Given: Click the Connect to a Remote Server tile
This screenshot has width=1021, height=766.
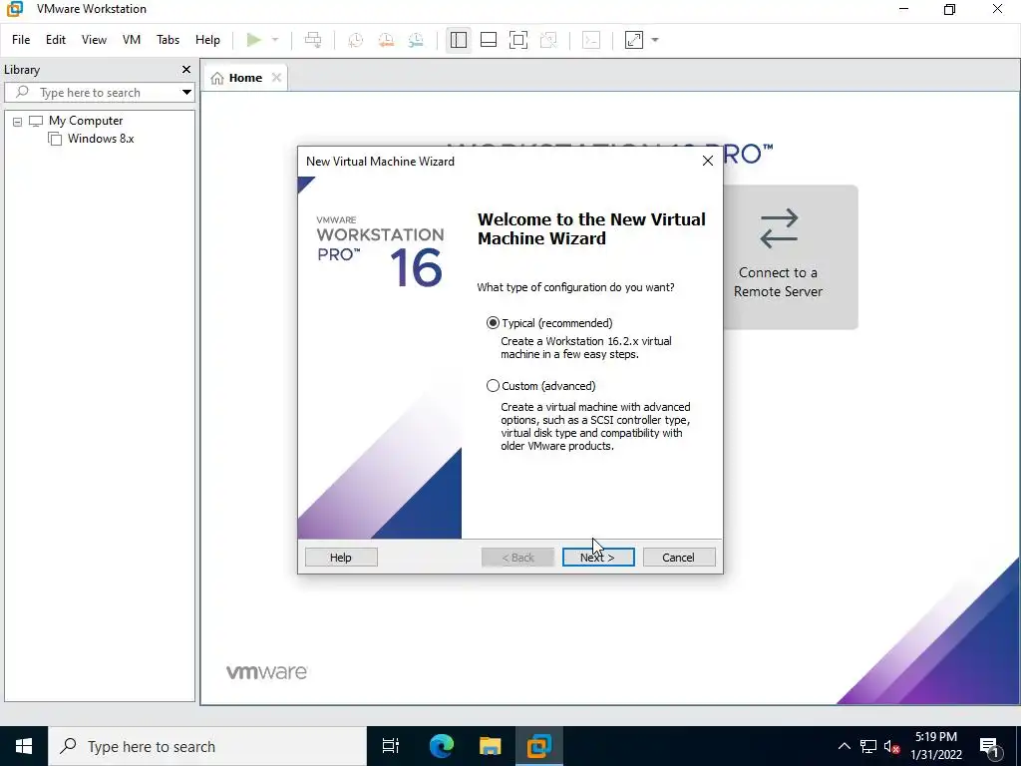Looking at the screenshot, I should tap(790, 256).
